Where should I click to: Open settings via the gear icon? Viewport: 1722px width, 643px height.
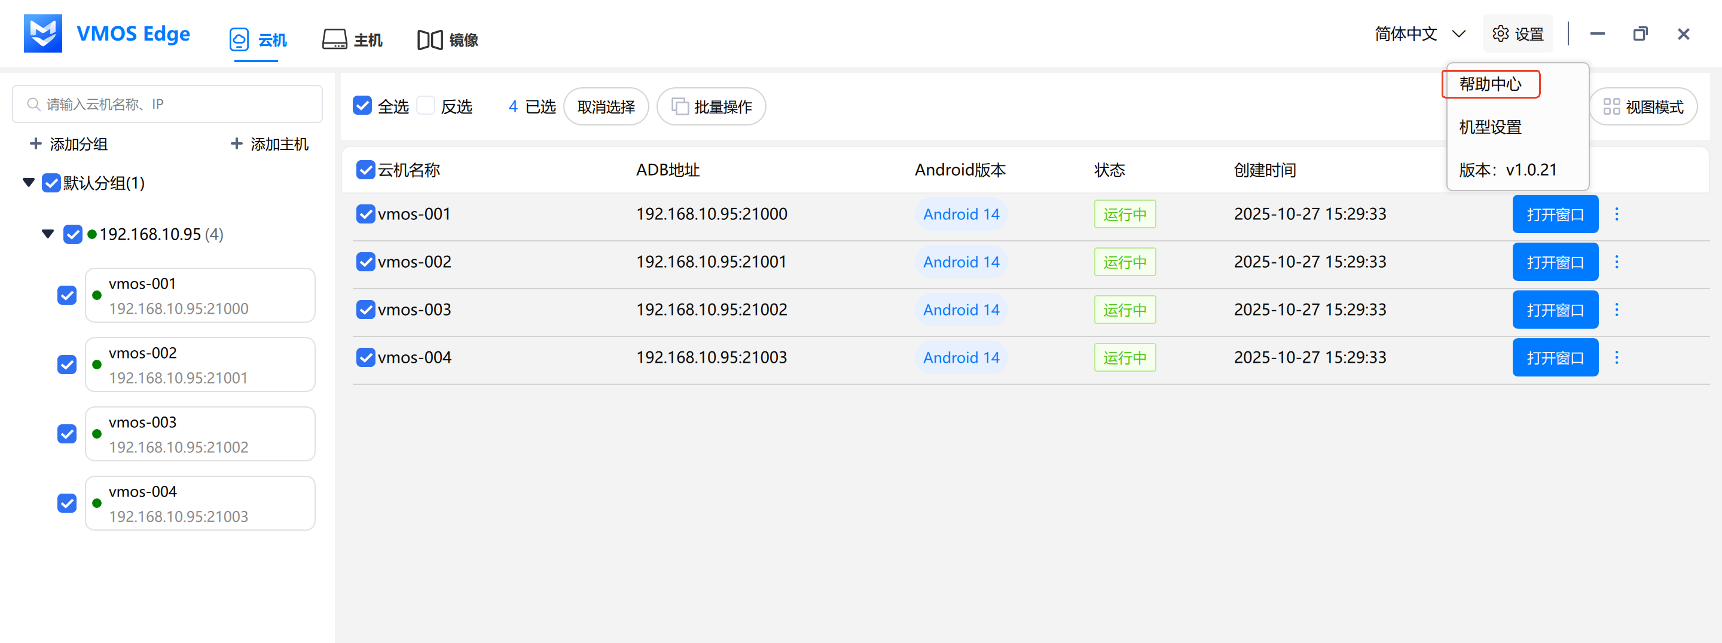click(1500, 33)
